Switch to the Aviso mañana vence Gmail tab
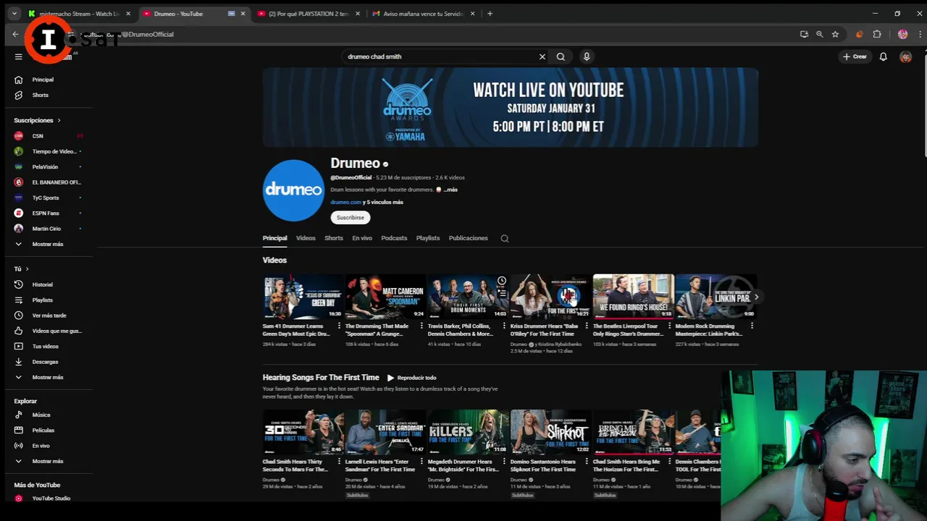Screen dimensions: 927x521 424,13
